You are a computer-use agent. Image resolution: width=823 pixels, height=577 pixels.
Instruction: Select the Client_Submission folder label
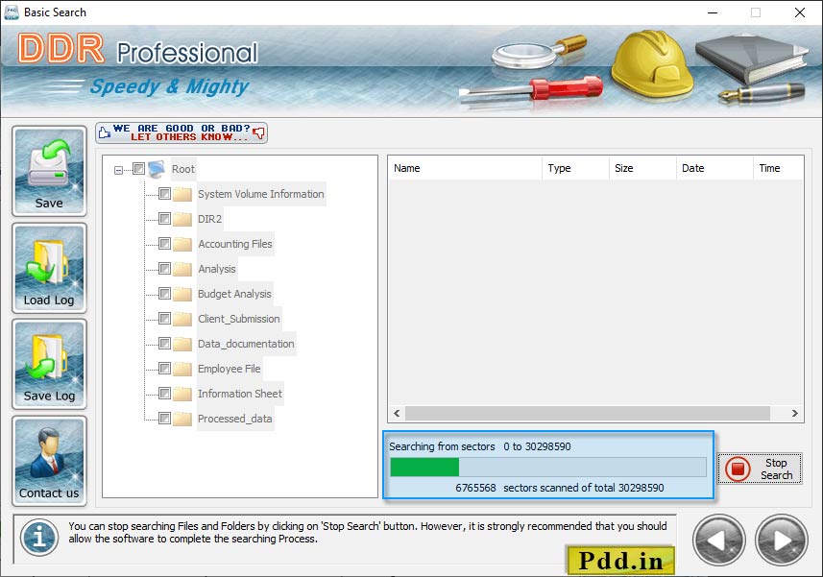coord(239,319)
